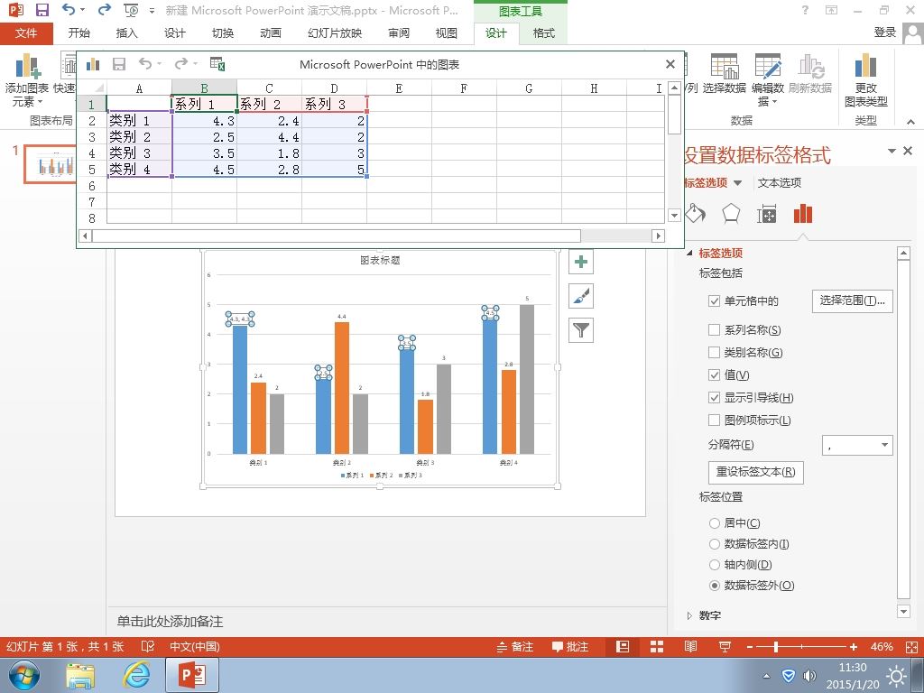The width and height of the screenshot is (924, 693).
Task: Open format pane options dropdown arrow
Action: point(892,152)
